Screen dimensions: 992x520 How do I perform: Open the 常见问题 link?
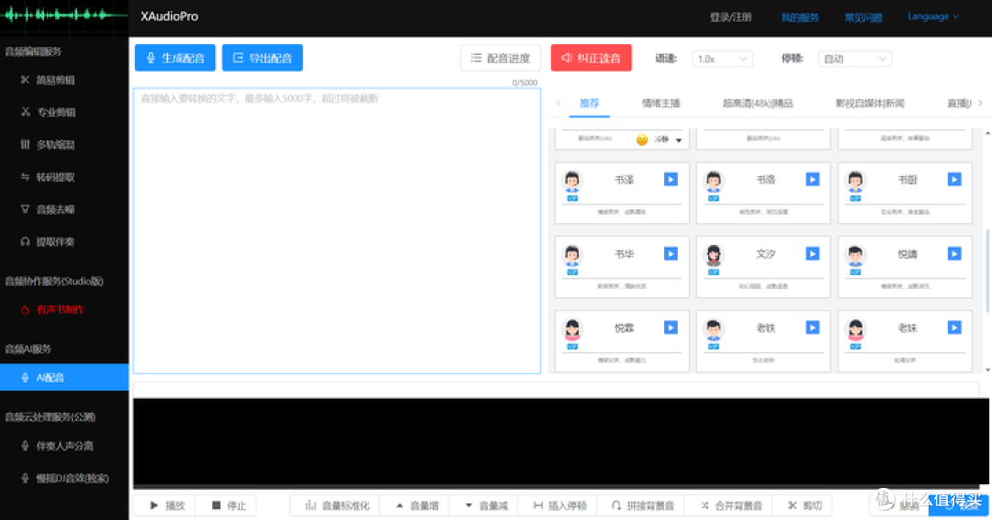click(862, 17)
